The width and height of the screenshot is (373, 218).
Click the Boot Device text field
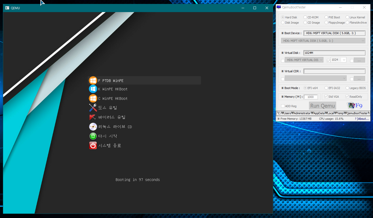[x=334, y=33]
